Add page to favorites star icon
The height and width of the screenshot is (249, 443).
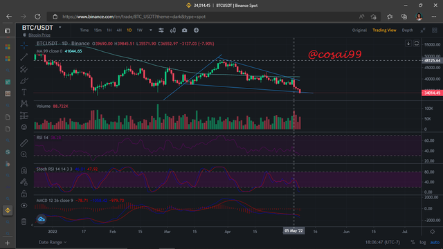(x=374, y=17)
